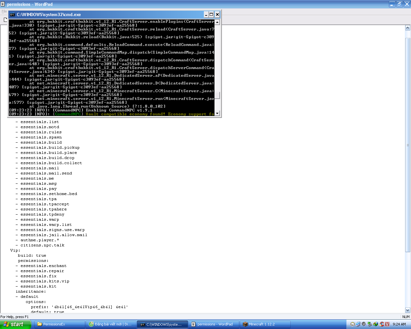Switch to PermissionsEx folder taskbar button

(60, 324)
